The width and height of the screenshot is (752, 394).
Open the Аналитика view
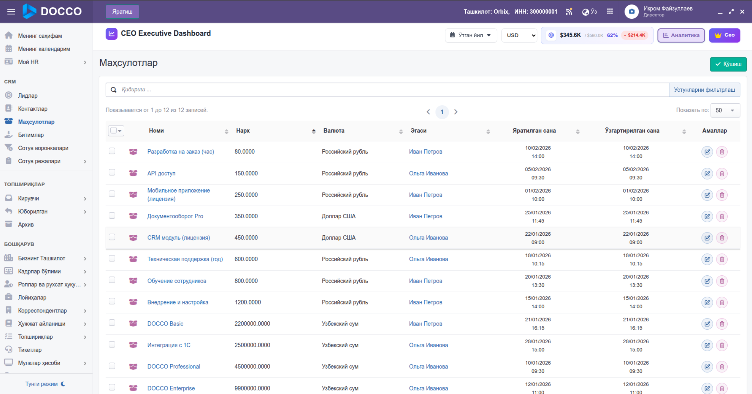[x=681, y=35]
